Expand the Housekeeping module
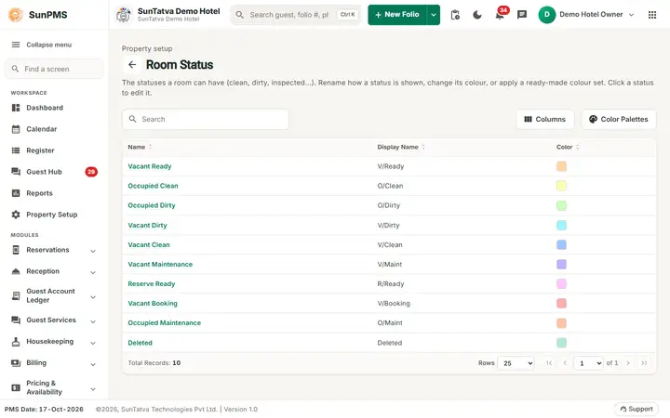 point(93,343)
